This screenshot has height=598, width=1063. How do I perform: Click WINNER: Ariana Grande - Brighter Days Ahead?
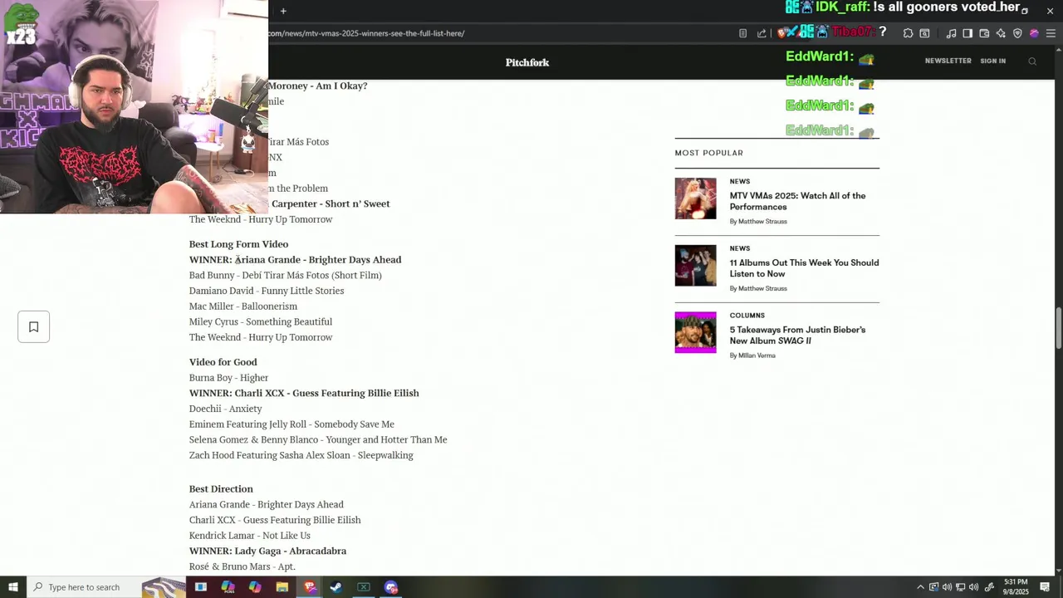(295, 260)
